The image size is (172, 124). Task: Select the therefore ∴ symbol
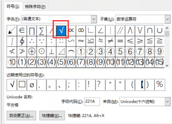point(32,41)
